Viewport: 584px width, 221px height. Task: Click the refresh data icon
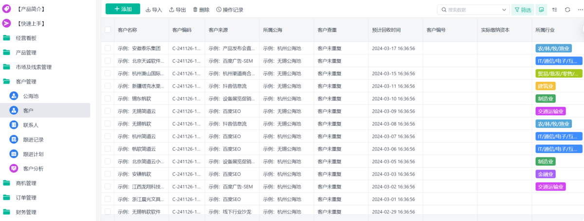point(567,10)
